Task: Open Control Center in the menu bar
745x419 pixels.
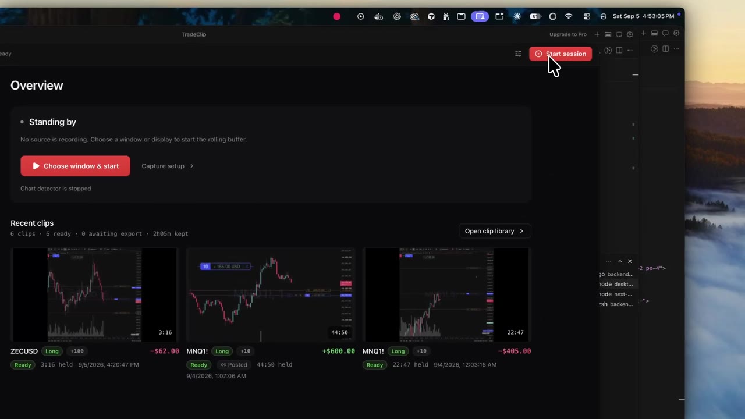Action: 587,16
